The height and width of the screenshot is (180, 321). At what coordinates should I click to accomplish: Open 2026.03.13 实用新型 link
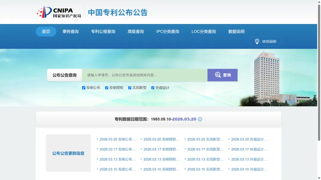205,159
